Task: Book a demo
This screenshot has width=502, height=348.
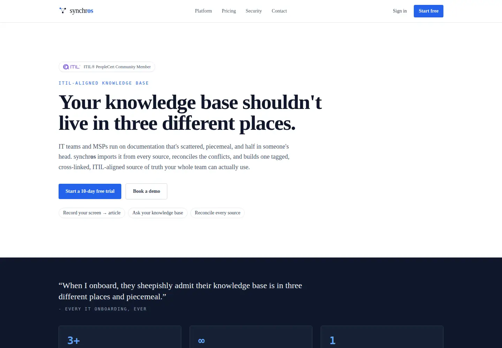Action: (146, 191)
